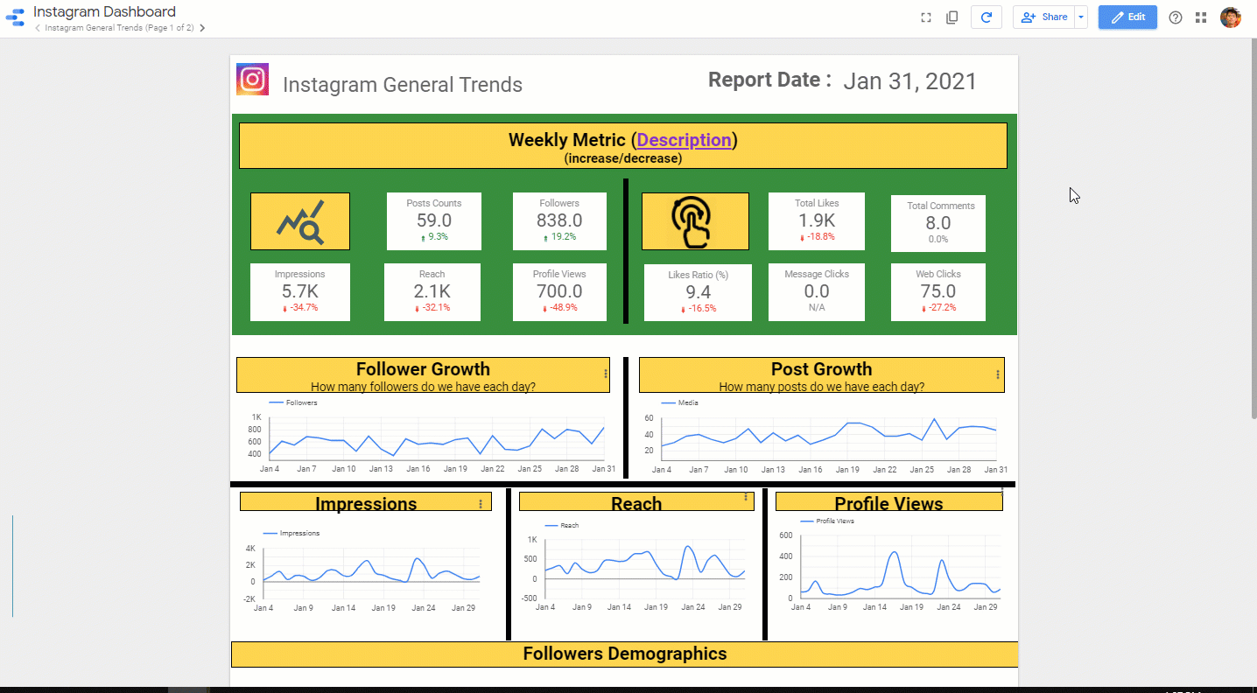
Task: Click the Report Date label
Action: 769,80
